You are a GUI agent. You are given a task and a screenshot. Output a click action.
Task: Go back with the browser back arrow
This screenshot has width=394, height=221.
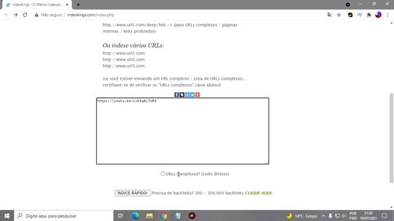point(7,15)
